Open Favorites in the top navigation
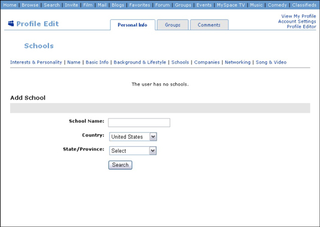 [139, 5]
